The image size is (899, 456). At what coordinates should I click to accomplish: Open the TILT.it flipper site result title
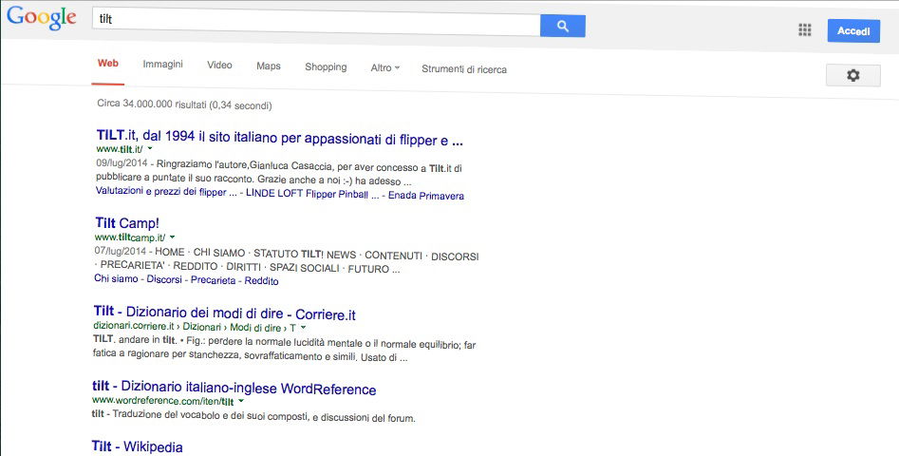pos(280,138)
